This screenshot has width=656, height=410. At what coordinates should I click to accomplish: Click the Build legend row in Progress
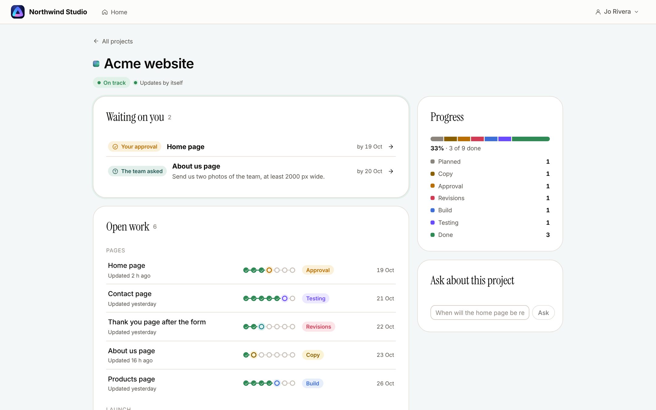point(490,210)
